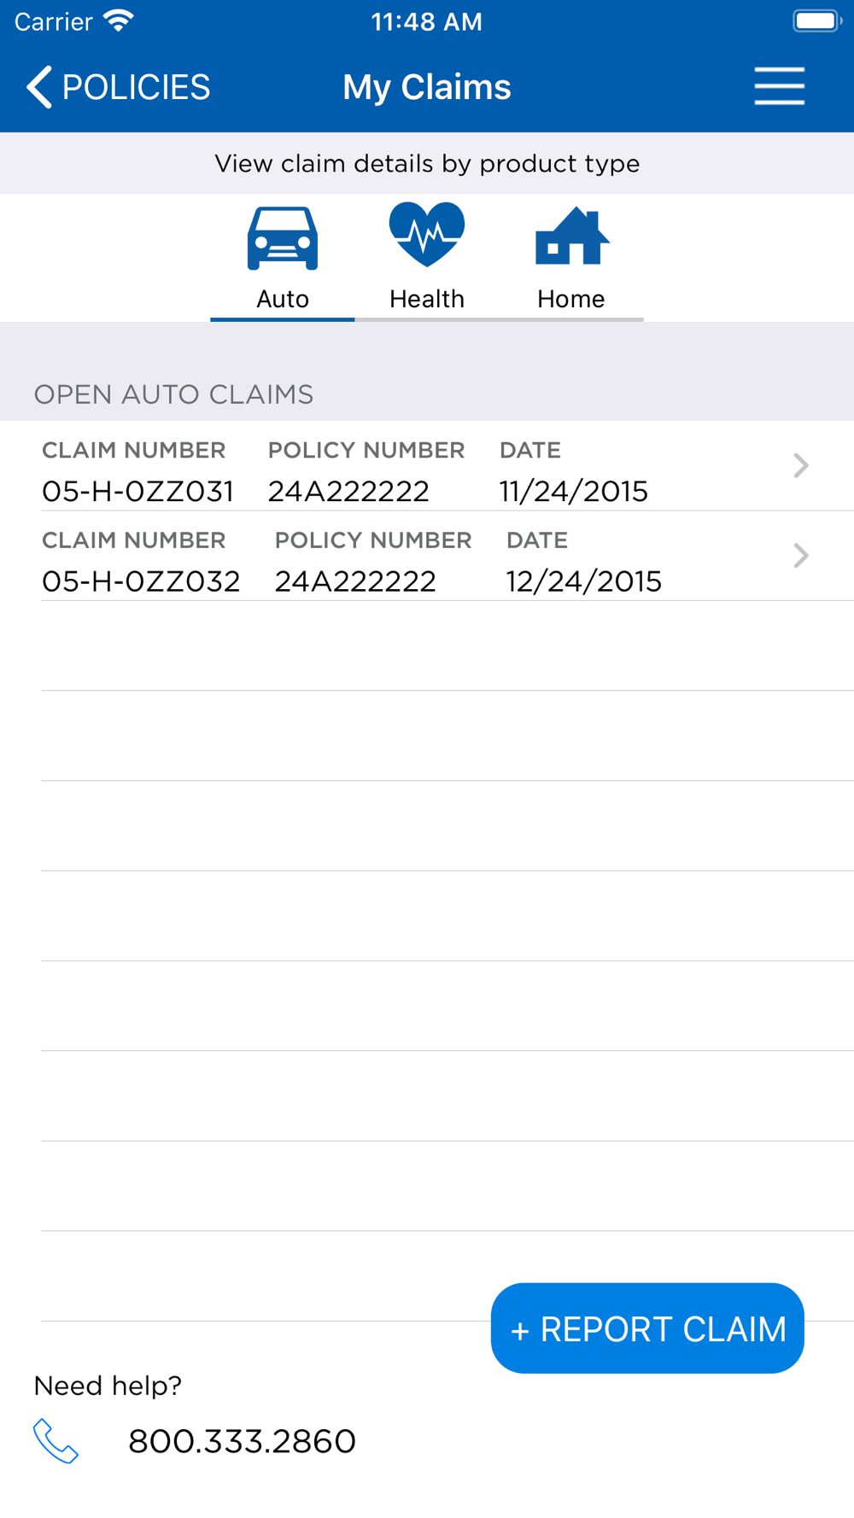Expand claim 05-H-0ZZ031 with its chevron
The image size is (854, 1518).
pyautogui.click(x=800, y=465)
